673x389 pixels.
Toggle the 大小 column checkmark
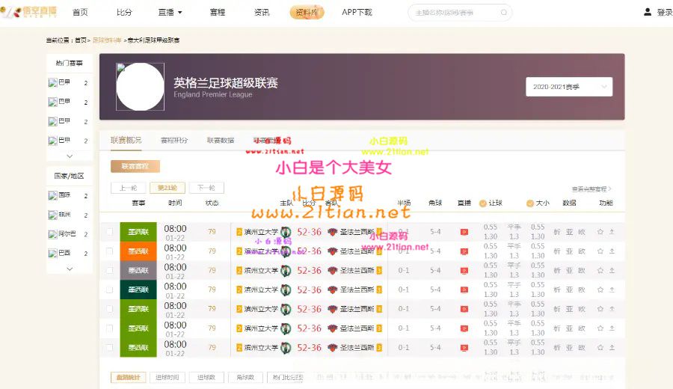coord(530,203)
